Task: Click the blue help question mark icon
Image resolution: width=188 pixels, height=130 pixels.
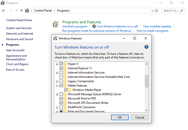Action: pyautogui.click(x=146, y=47)
